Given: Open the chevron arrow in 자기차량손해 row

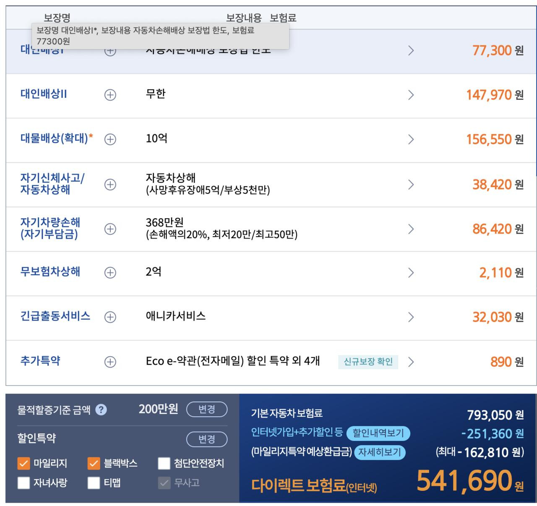Looking at the screenshot, I should click(x=411, y=229).
